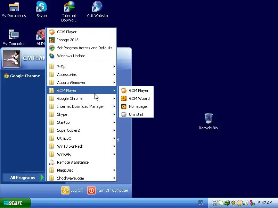Click the Log Off text label
Screen dimensions: 278x208
pos(77,190)
